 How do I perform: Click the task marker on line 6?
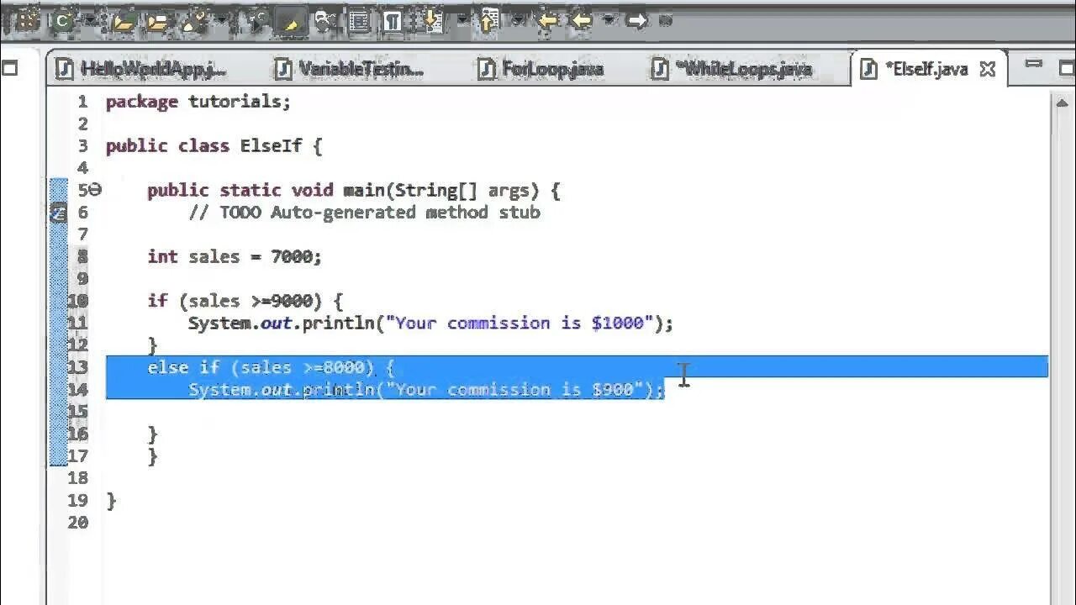click(58, 213)
